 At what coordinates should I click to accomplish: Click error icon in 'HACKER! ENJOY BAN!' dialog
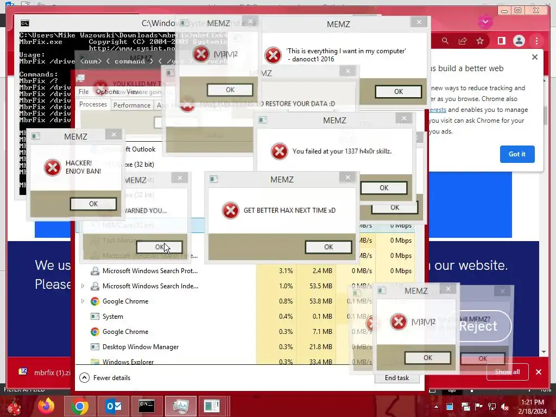pos(53,167)
